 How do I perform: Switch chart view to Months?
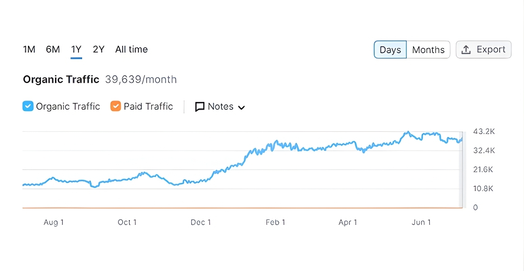pos(428,50)
